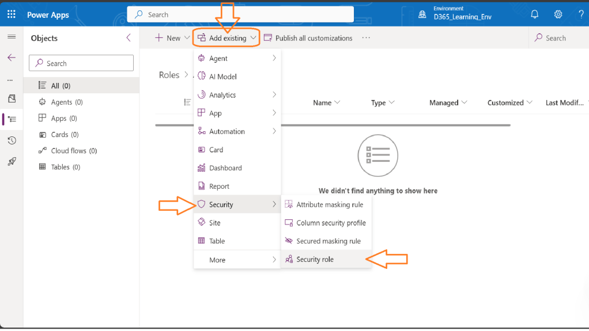The height and width of the screenshot is (331, 589).
Task: Click the rocket icon in left rail
Action: coord(12,162)
